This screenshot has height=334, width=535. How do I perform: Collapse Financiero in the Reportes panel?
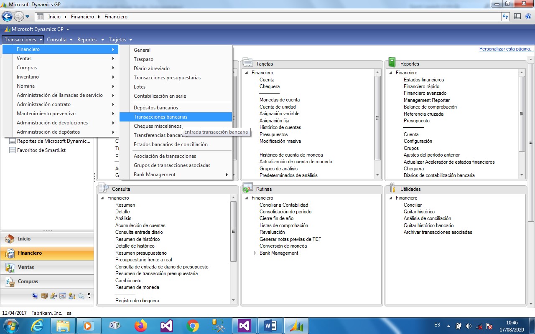(391, 73)
